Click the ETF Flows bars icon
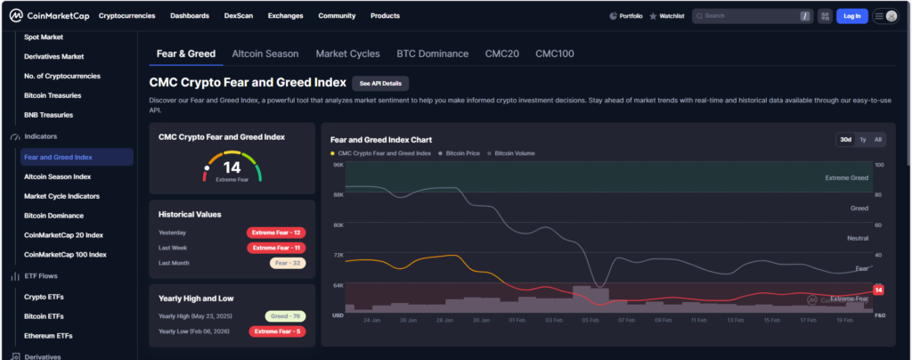Image resolution: width=912 pixels, height=360 pixels. point(14,276)
